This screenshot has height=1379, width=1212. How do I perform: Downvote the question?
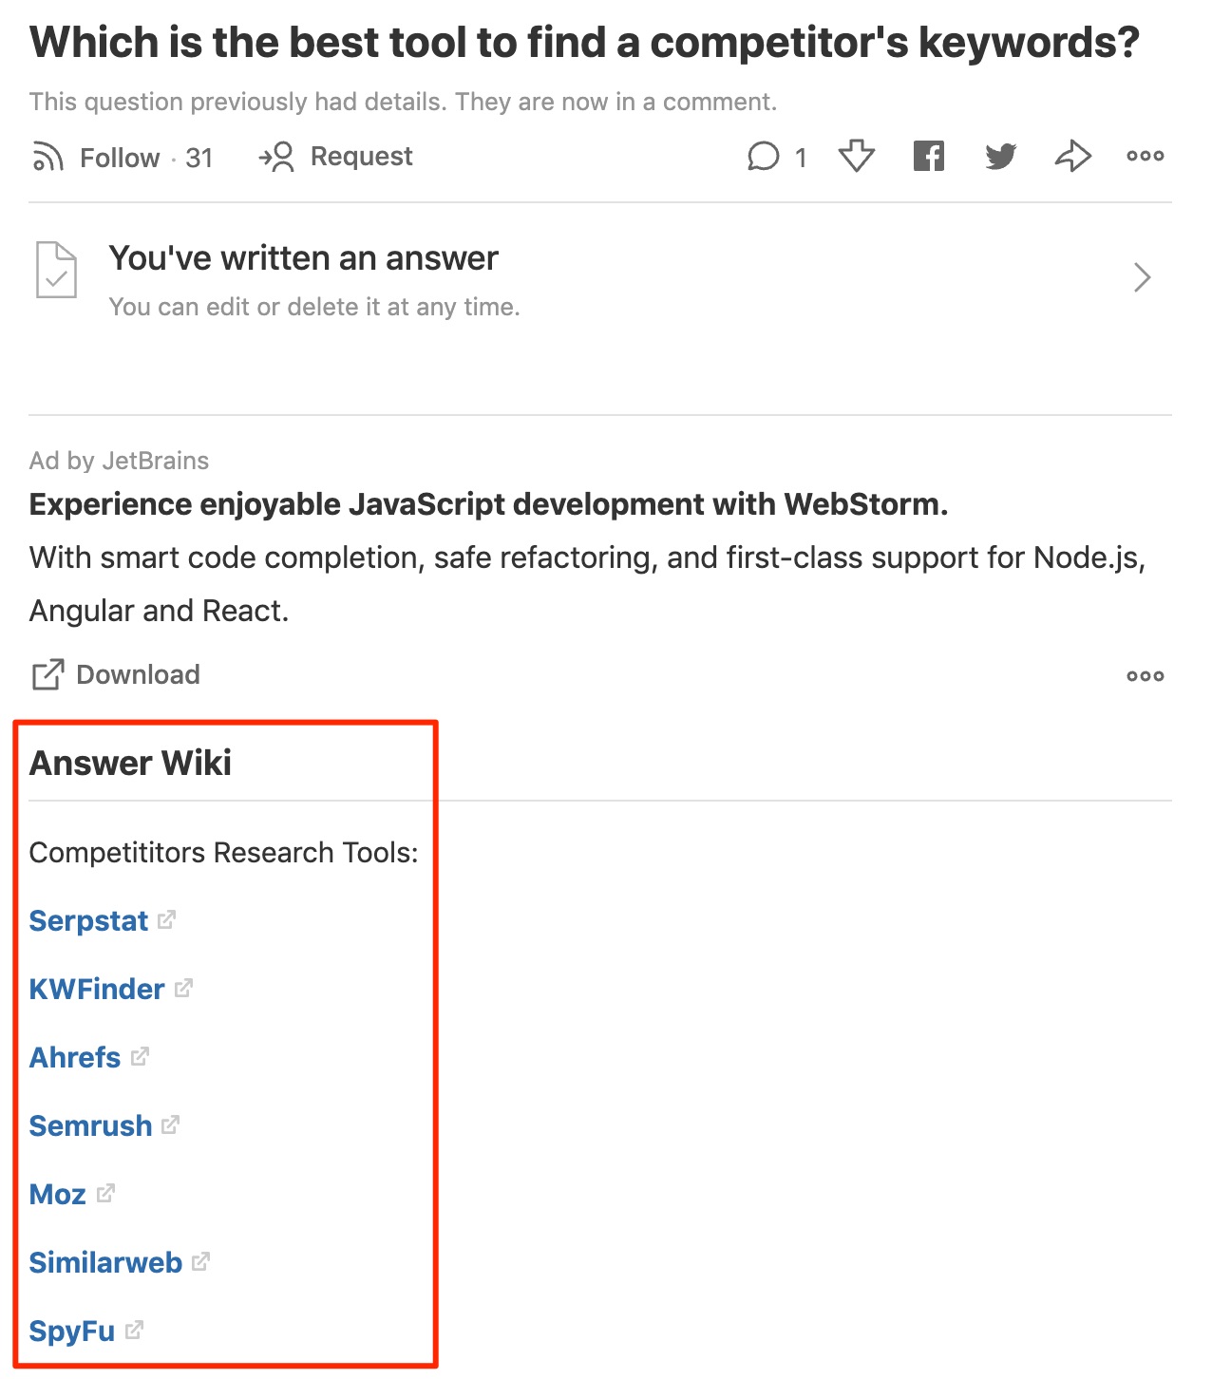(x=854, y=156)
